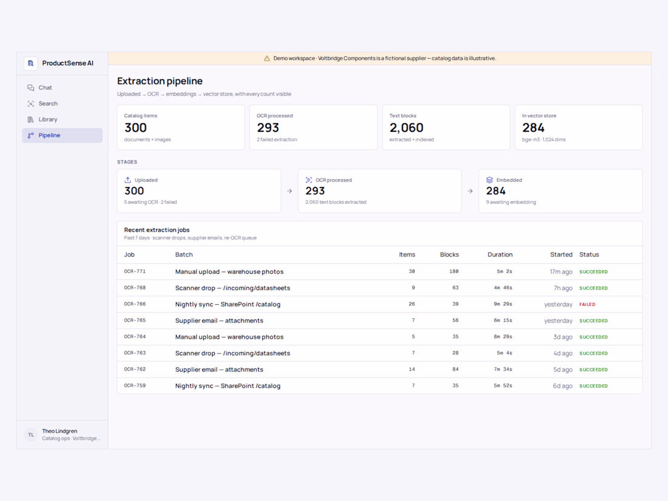The width and height of the screenshot is (668, 501).
Task: Open Theo Lindgren profile at sidebar bottom
Action: pyautogui.click(x=62, y=435)
